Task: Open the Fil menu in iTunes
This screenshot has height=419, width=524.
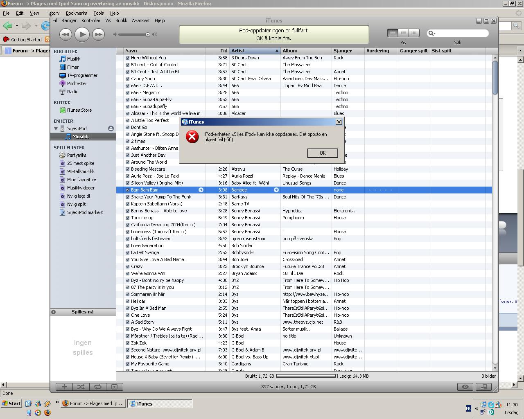Action: click(54, 20)
